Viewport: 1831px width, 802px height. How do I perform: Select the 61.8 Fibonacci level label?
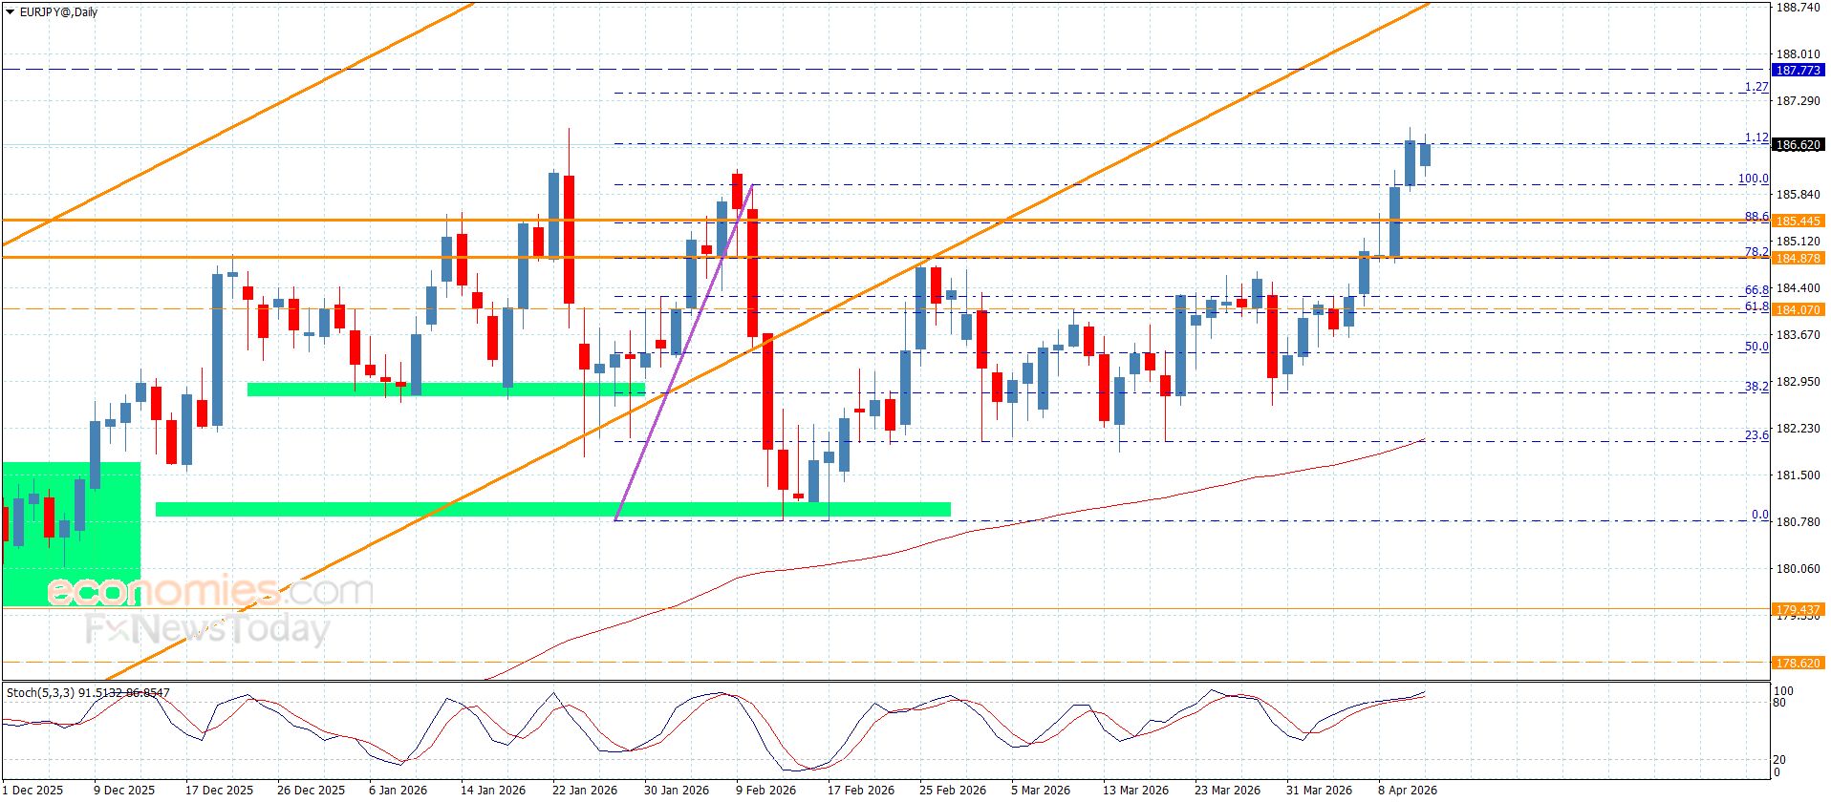click(x=1756, y=306)
